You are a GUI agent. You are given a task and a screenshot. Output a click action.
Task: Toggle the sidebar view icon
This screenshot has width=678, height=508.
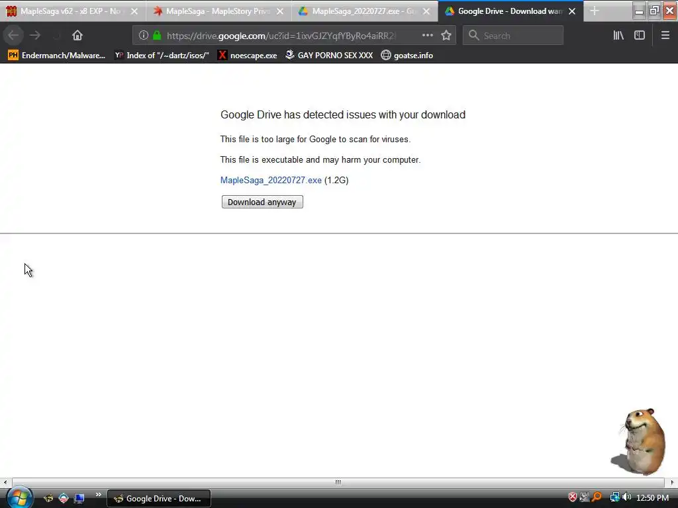click(x=640, y=36)
